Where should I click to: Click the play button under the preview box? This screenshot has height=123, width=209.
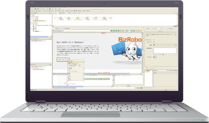pos(129,86)
